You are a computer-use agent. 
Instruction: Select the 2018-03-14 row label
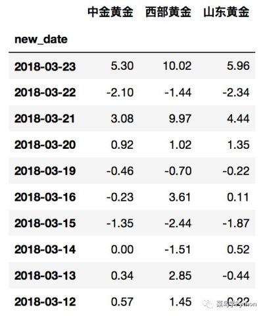click(45, 250)
